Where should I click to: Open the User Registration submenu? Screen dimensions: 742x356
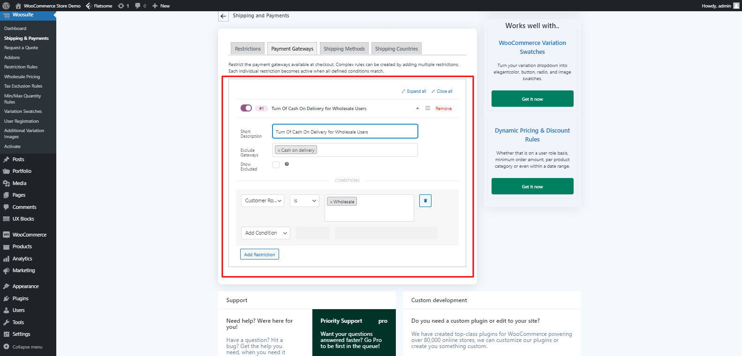pyautogui.click(x=22, y=121)
